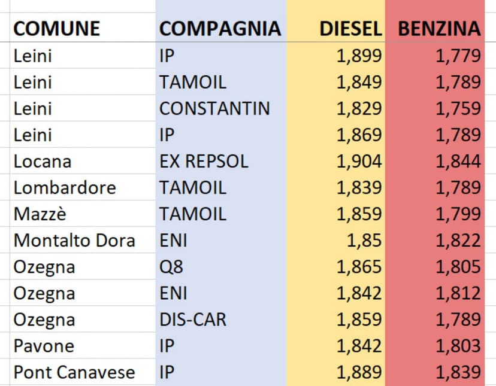Click the Montalto Dora cell
496x386 pixels.
[x=74, y=241]
